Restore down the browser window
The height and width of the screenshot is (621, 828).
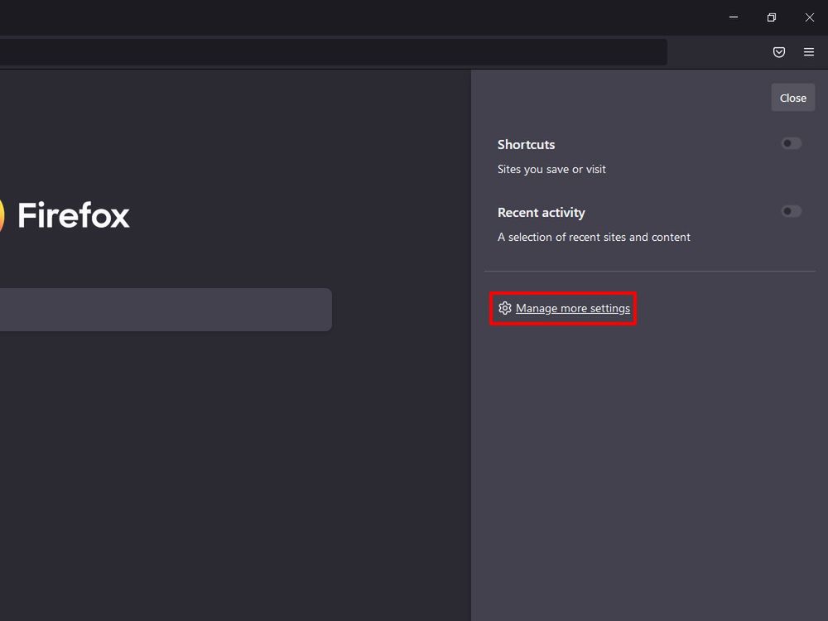[x=770, y=17]
